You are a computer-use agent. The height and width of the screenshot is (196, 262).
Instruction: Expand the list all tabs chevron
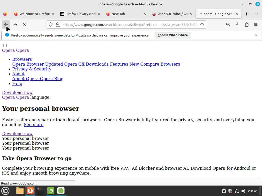coord(257,14)
